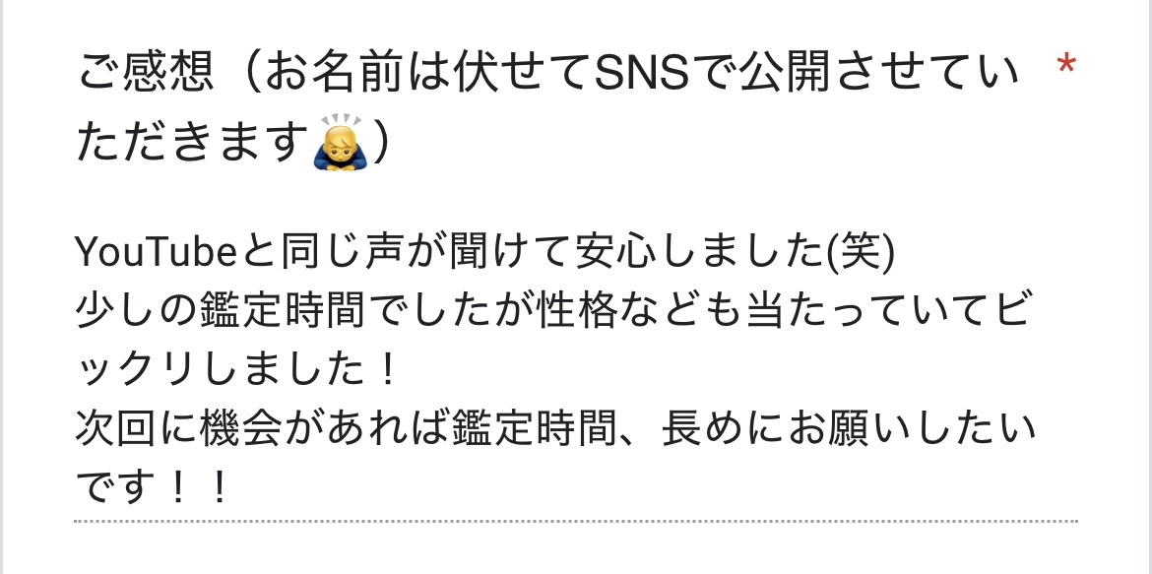
Task: Click the 公開させてい text in the title
Action: tap(880, 74)
